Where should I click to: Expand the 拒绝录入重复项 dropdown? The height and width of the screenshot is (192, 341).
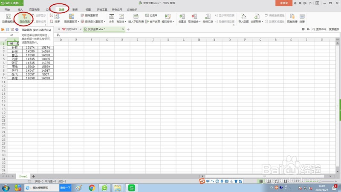point(104,22)
